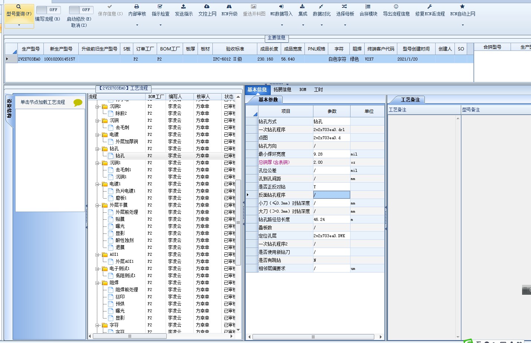This screenshot has width=531, height=343.
Task: Click the 丝印 document icon
Action: 111,297
